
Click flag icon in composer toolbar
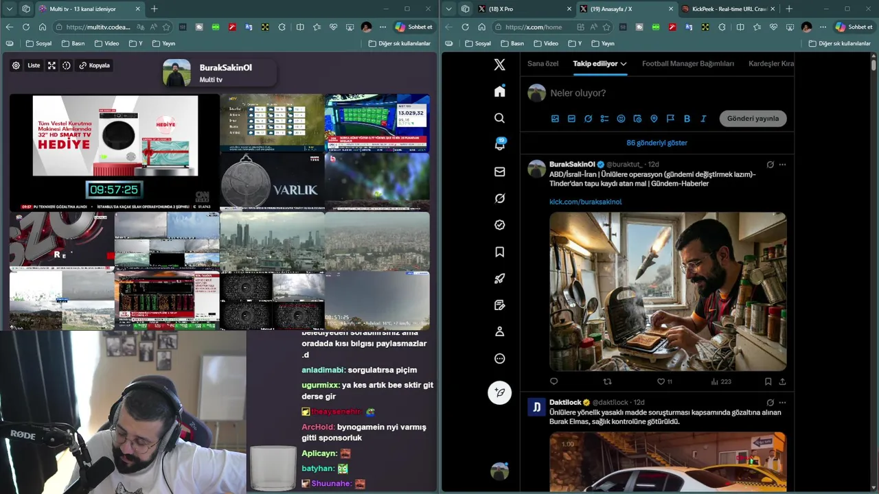click(670, 119)
